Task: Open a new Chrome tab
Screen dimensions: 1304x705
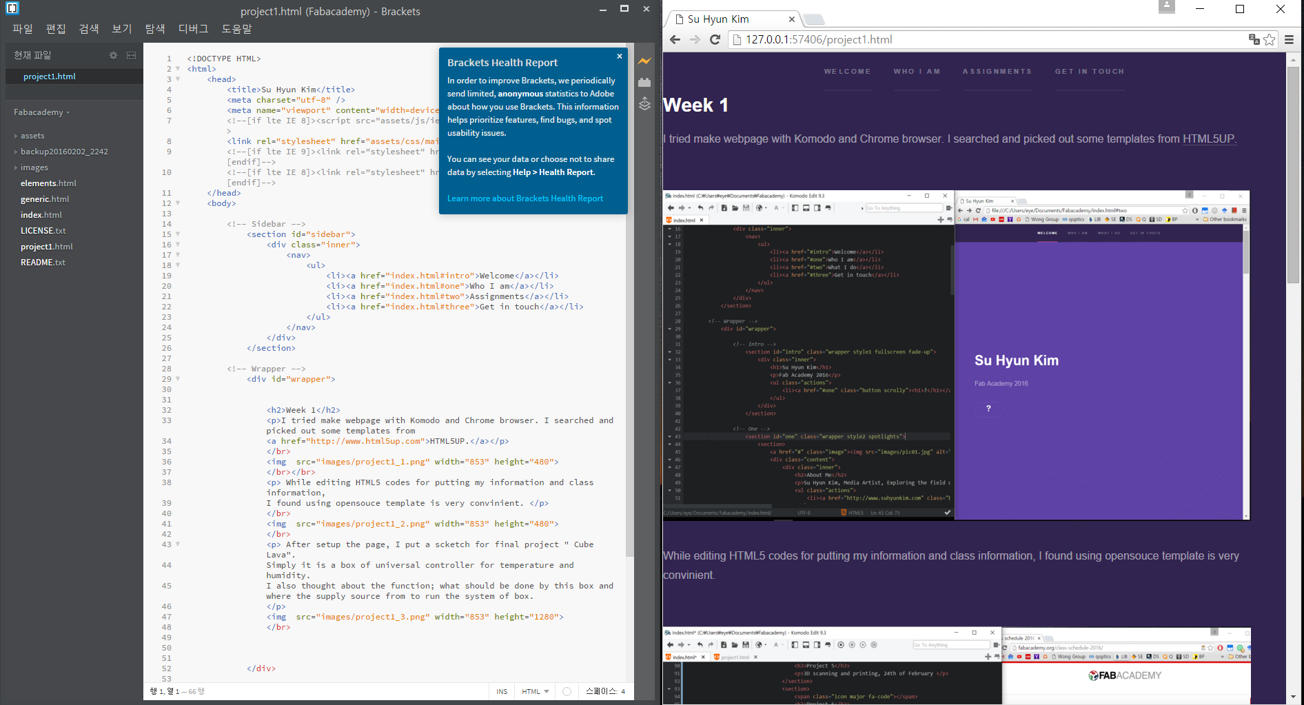Action: point(814,19)
